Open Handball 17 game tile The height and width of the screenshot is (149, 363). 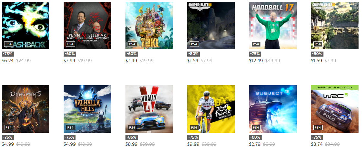pos(273,25)
